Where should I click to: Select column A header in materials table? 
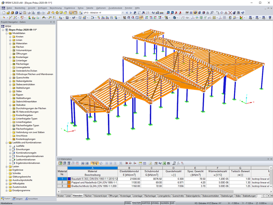point(92,168)
